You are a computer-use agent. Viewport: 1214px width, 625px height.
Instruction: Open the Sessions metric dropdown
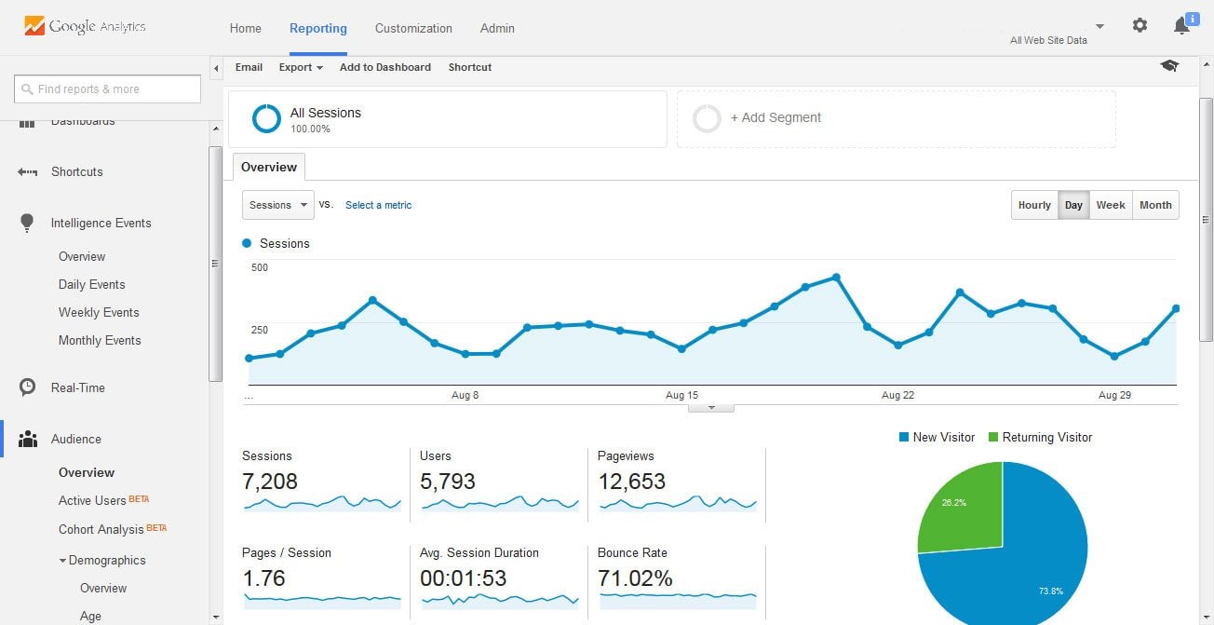pyautogui.click(x=278, y=205)
